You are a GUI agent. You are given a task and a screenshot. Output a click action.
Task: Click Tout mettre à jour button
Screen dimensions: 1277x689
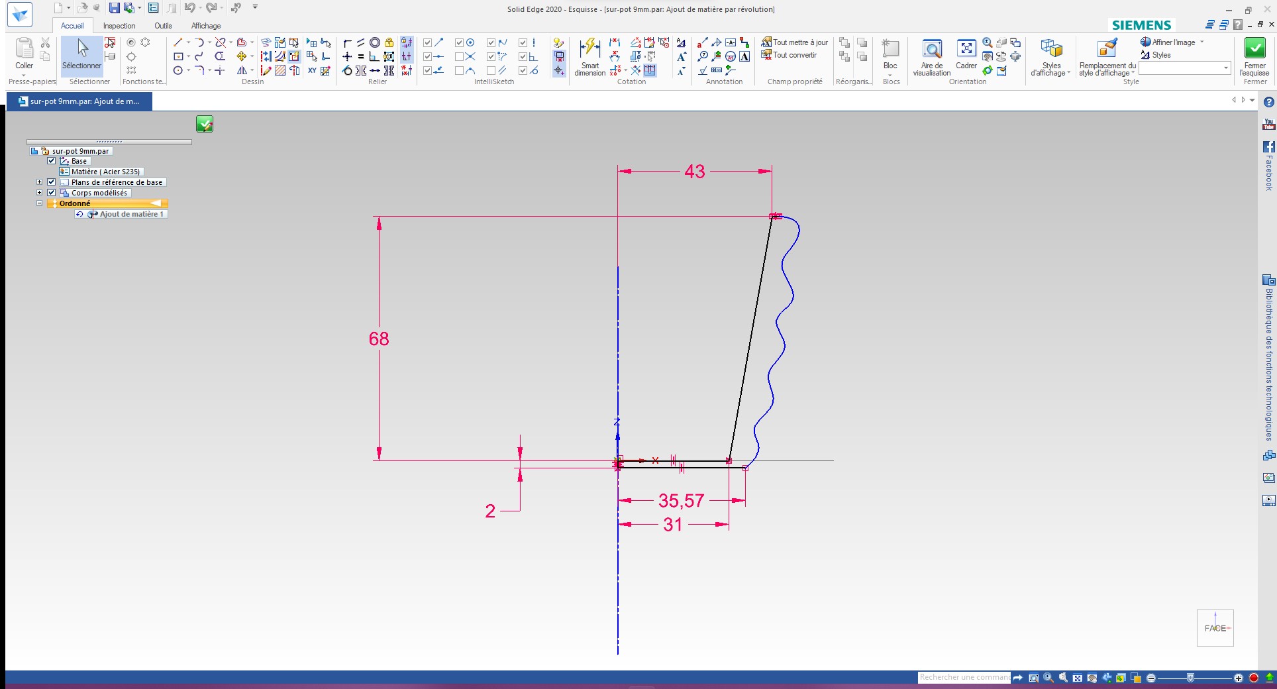coord(795,42)
